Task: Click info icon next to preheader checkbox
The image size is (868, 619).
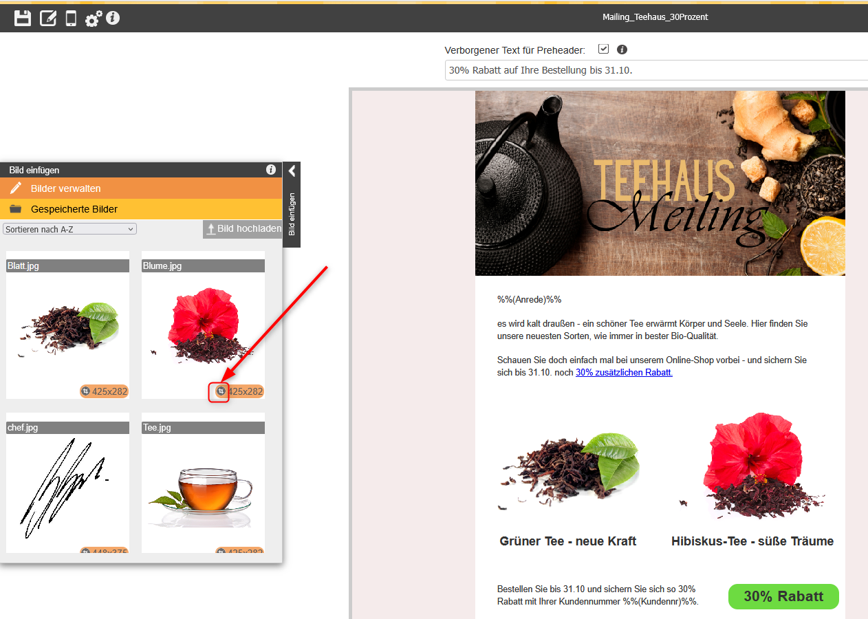Action: pyautogui.click(x=622, y=50)
